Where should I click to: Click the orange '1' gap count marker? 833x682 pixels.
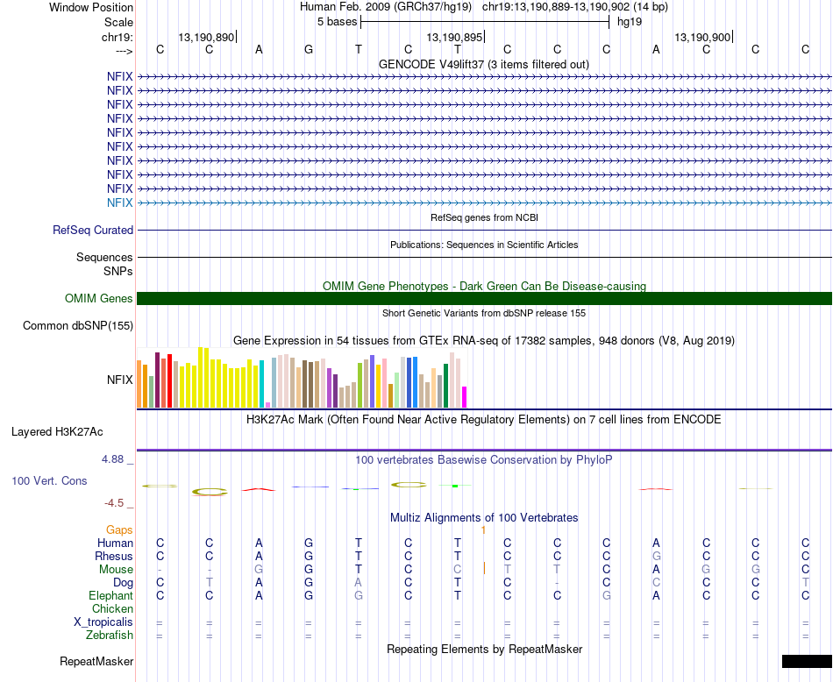(x=483, y=529)
